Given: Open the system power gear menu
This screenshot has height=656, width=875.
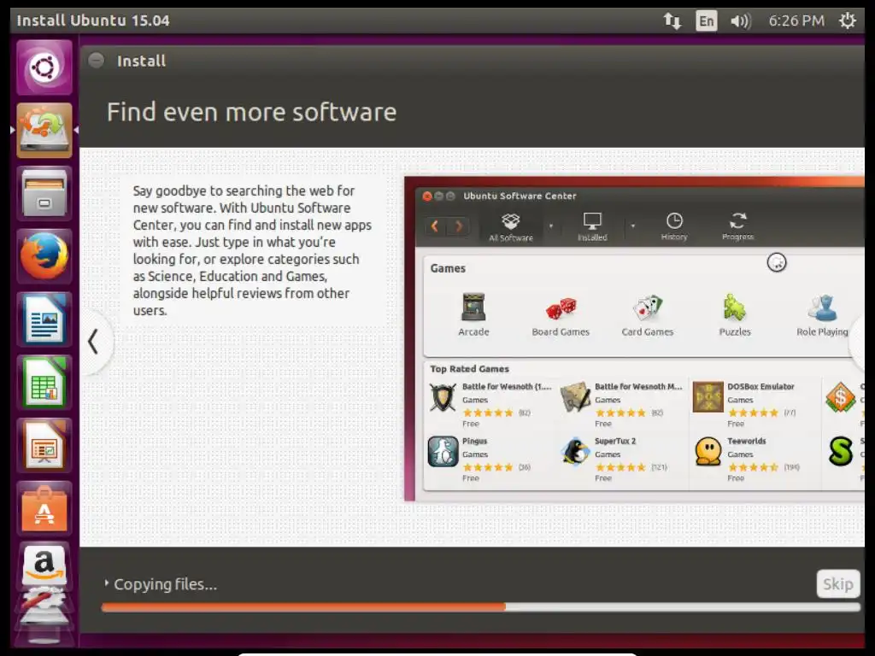Looking at the screenshot, I should (847, 21).
